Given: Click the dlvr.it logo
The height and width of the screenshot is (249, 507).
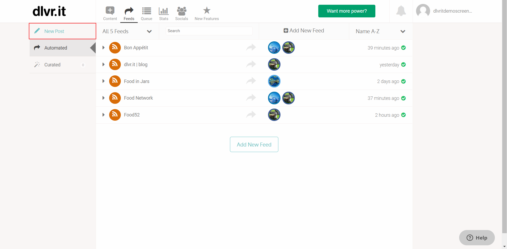Looking at the screenshot, I should coord(49,11).
